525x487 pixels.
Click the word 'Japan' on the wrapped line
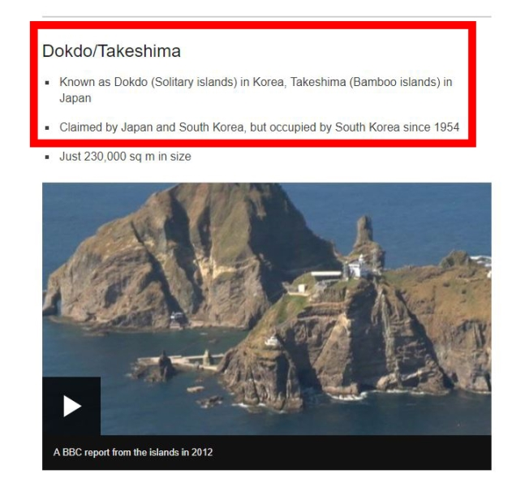[75, 98]
